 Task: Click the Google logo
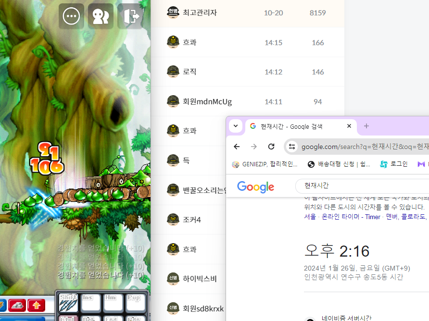click(x=255, y=187)
